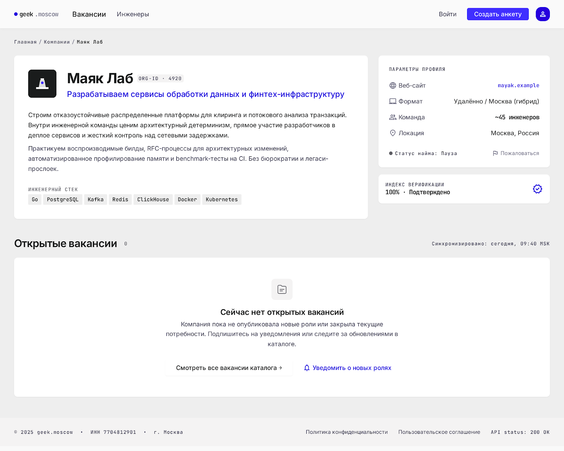Select the Go stack tag
Image resolution: width=564 pixels, height=451 pixels.
pos(35,199)
